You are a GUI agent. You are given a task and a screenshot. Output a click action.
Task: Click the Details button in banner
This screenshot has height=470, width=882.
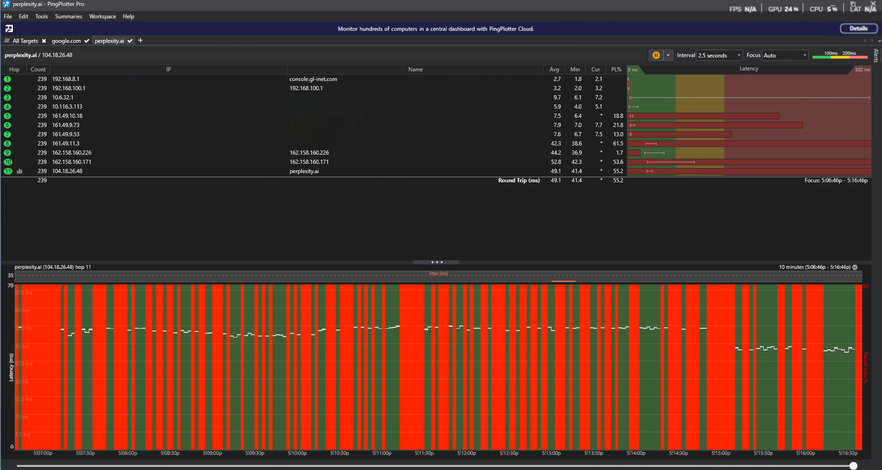pos(858,28)
